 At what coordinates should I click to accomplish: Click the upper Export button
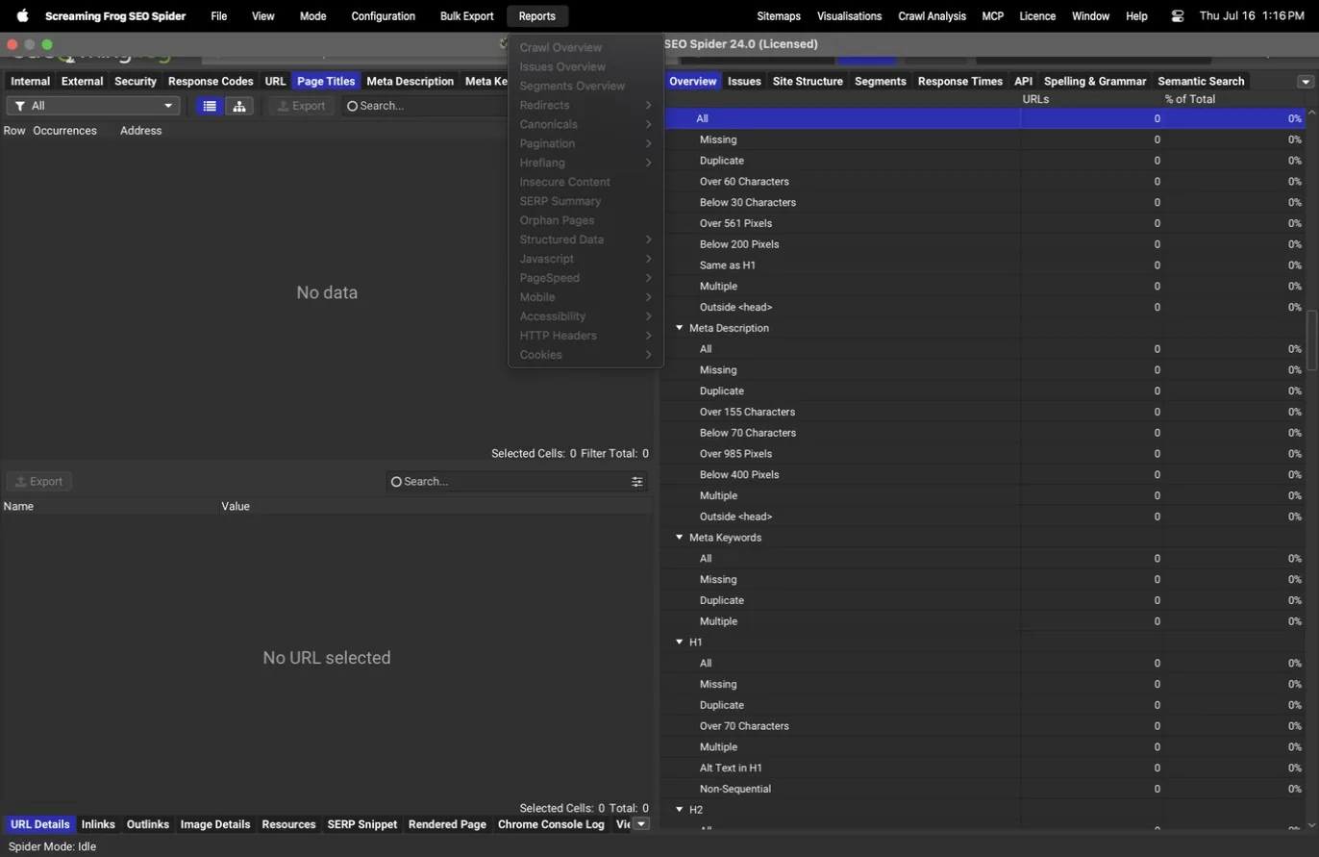coord(301,106)
